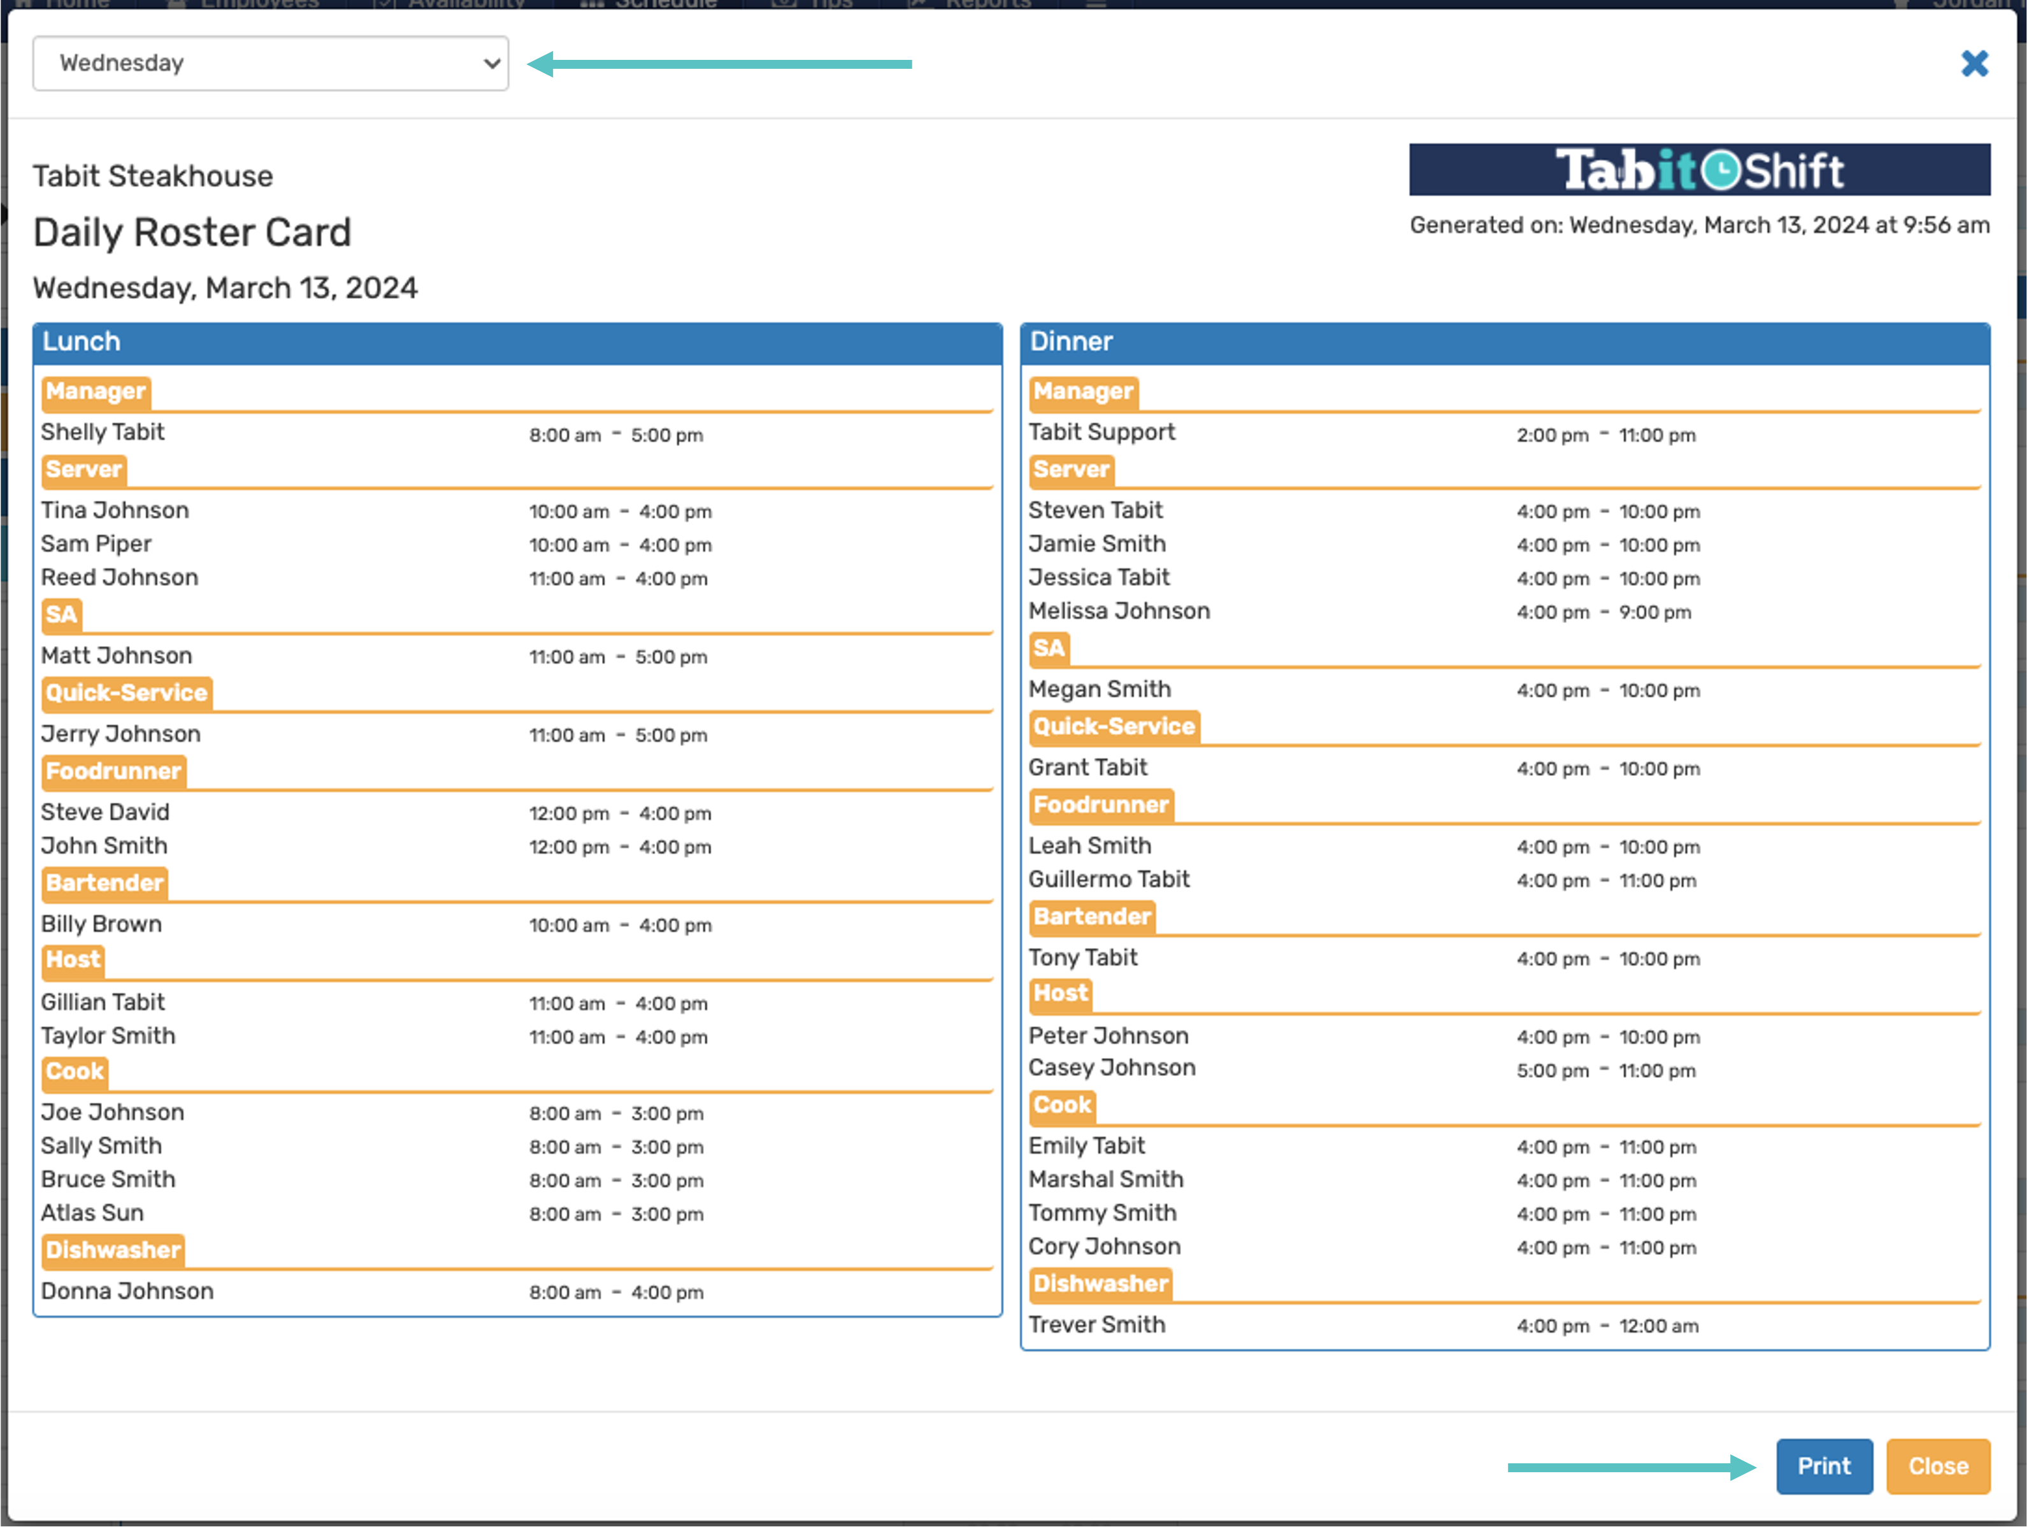Open the Wednesday day selector dropdown
The image size is (2029, 1527).
pyautogui.click(x=269, y=63)
